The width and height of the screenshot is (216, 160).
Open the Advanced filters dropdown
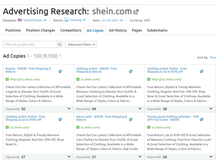(x=81, y=44)
